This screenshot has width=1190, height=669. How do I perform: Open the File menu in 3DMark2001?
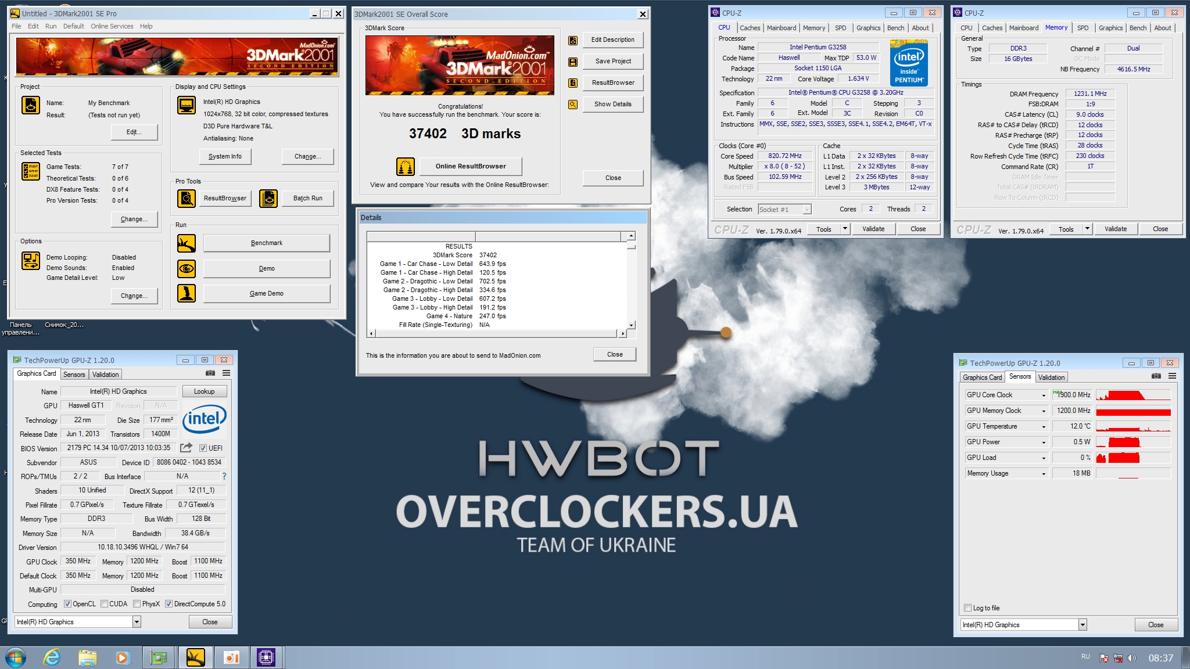(16, 26)
